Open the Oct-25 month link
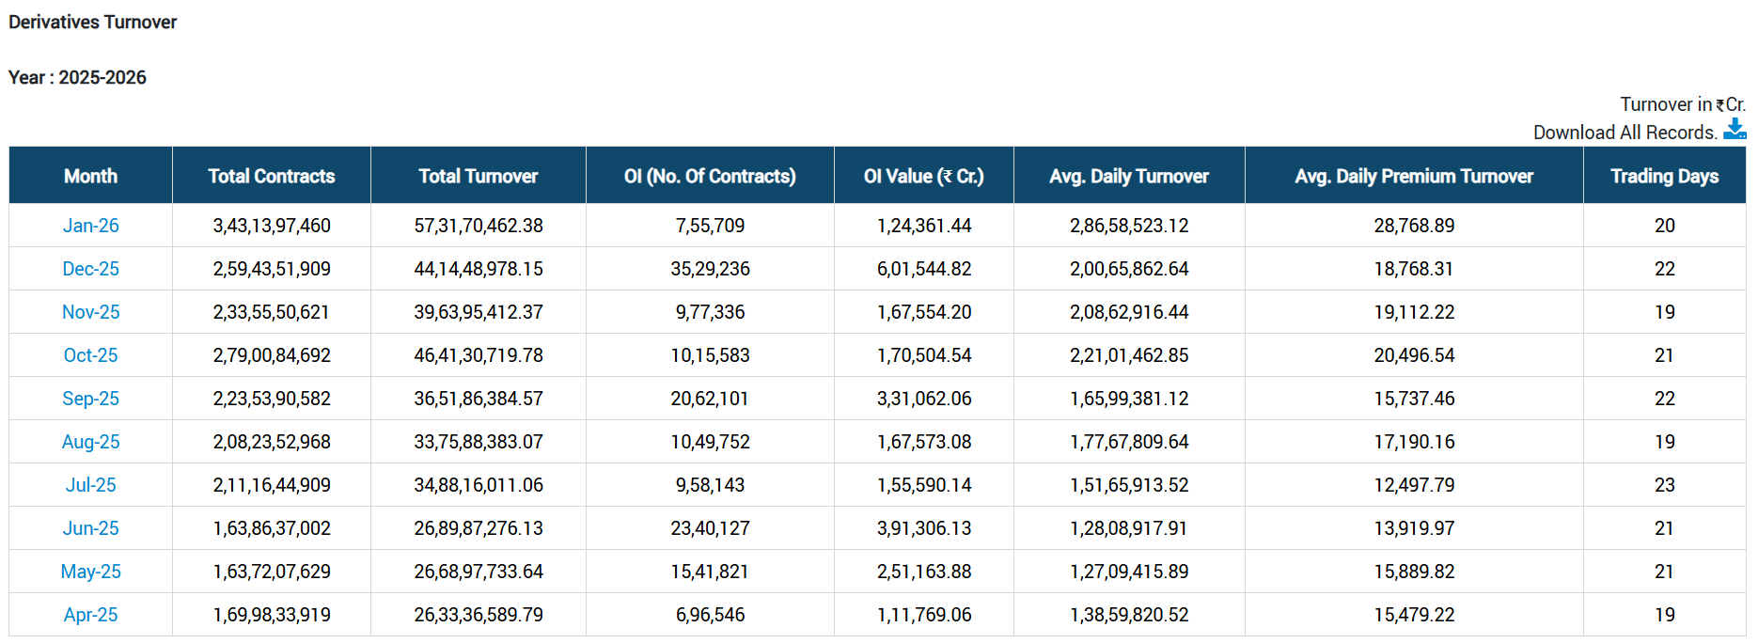1758x643 pixels. 90,355
